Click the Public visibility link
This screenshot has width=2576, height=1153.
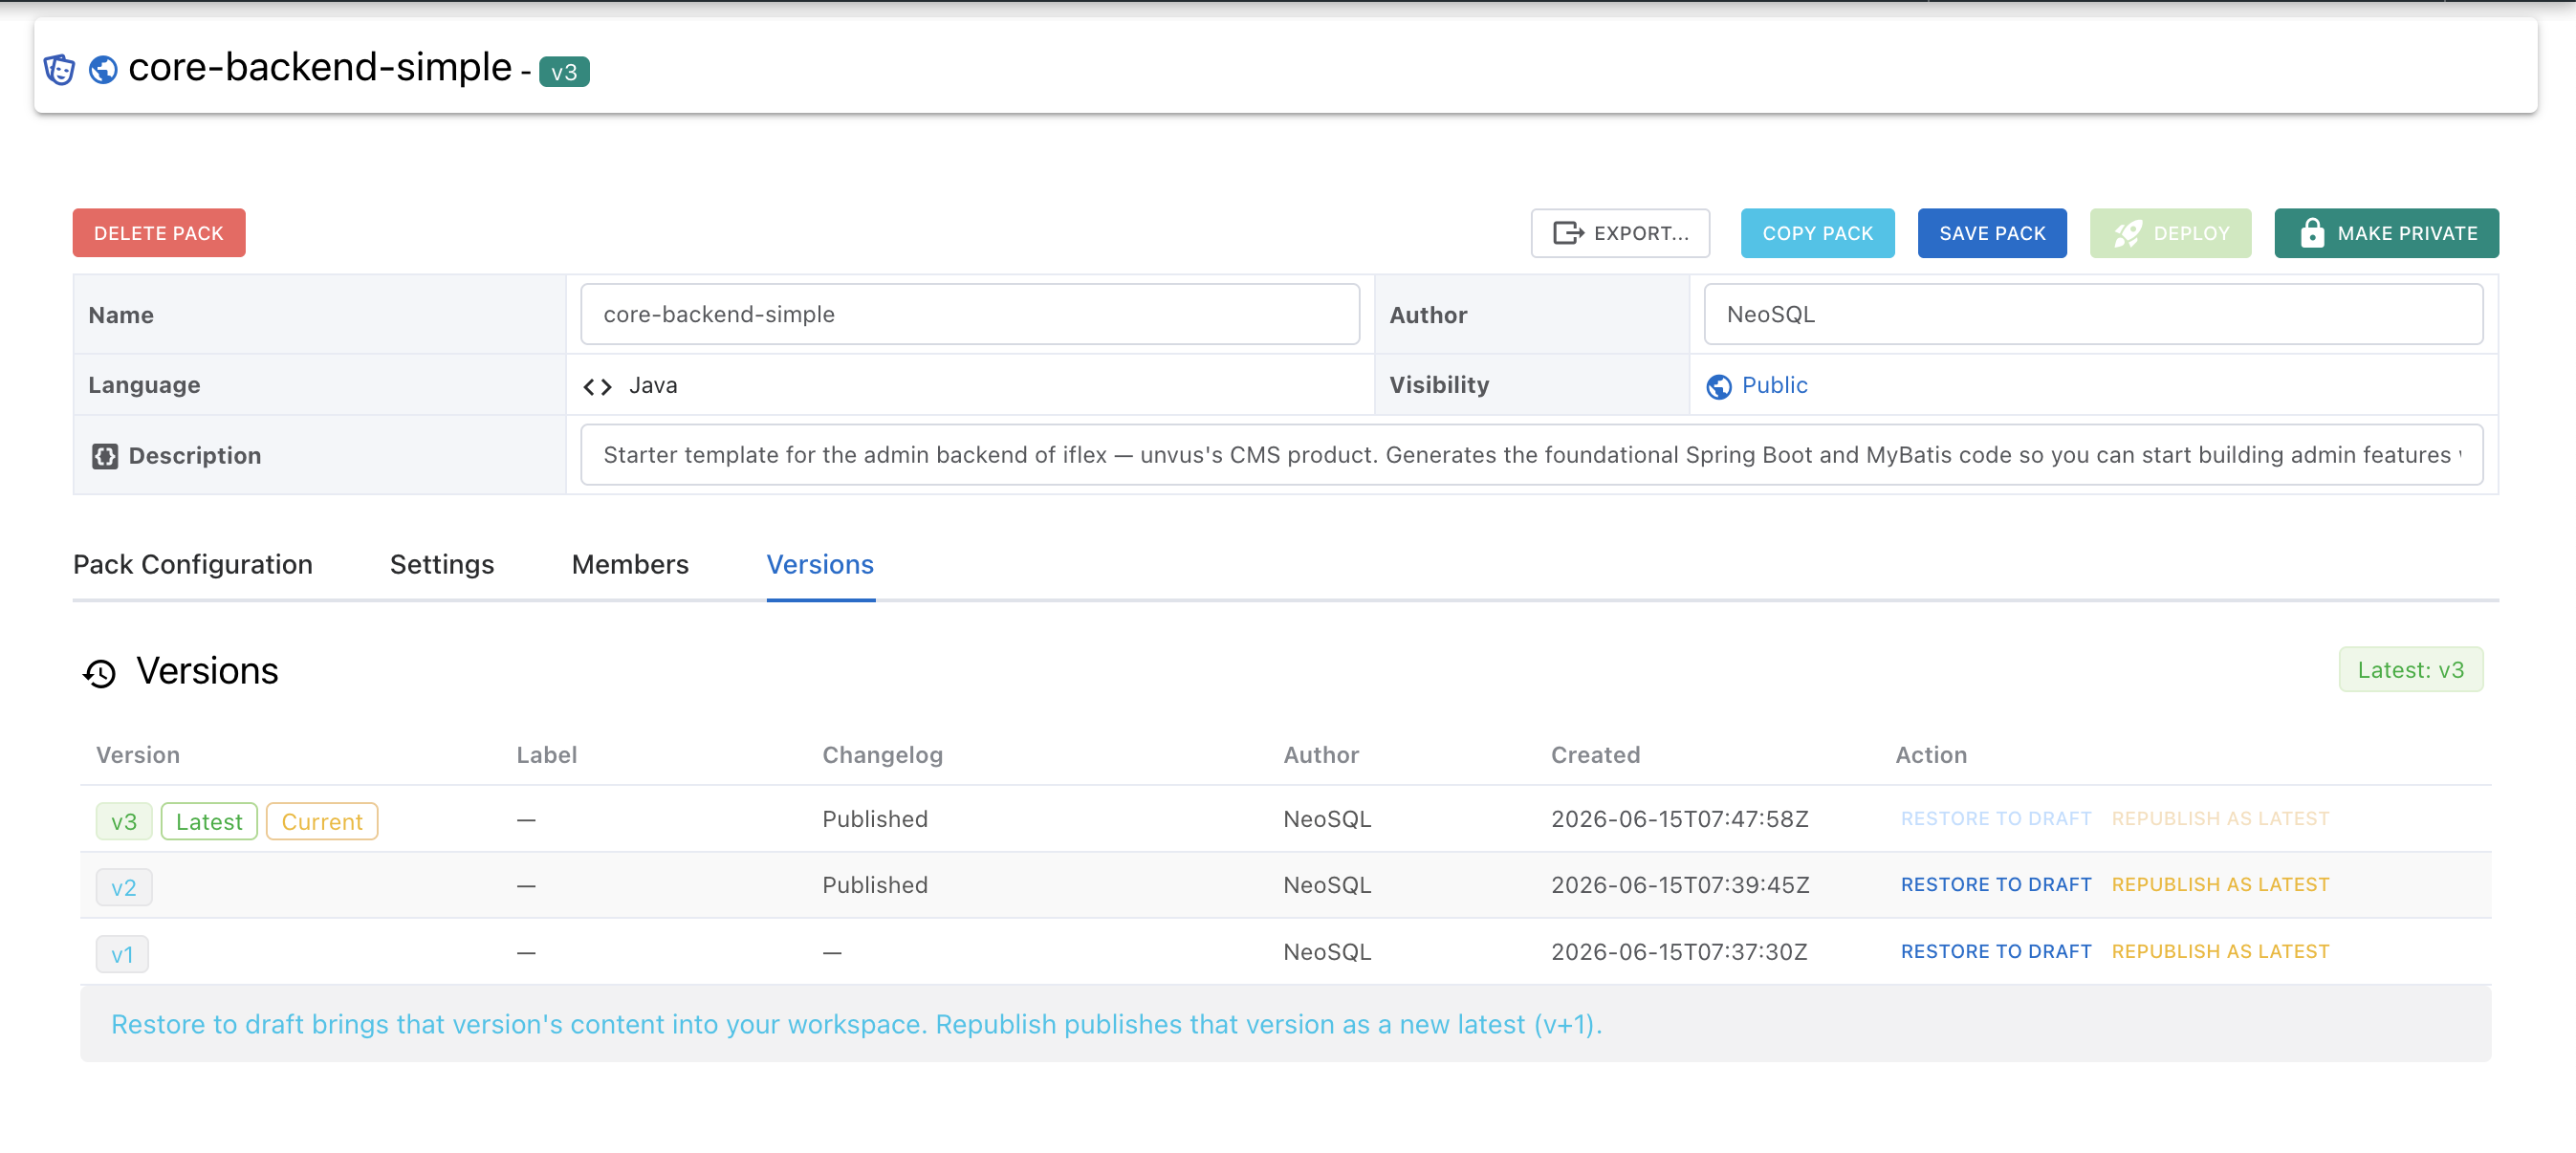(x=1774, y=386)
